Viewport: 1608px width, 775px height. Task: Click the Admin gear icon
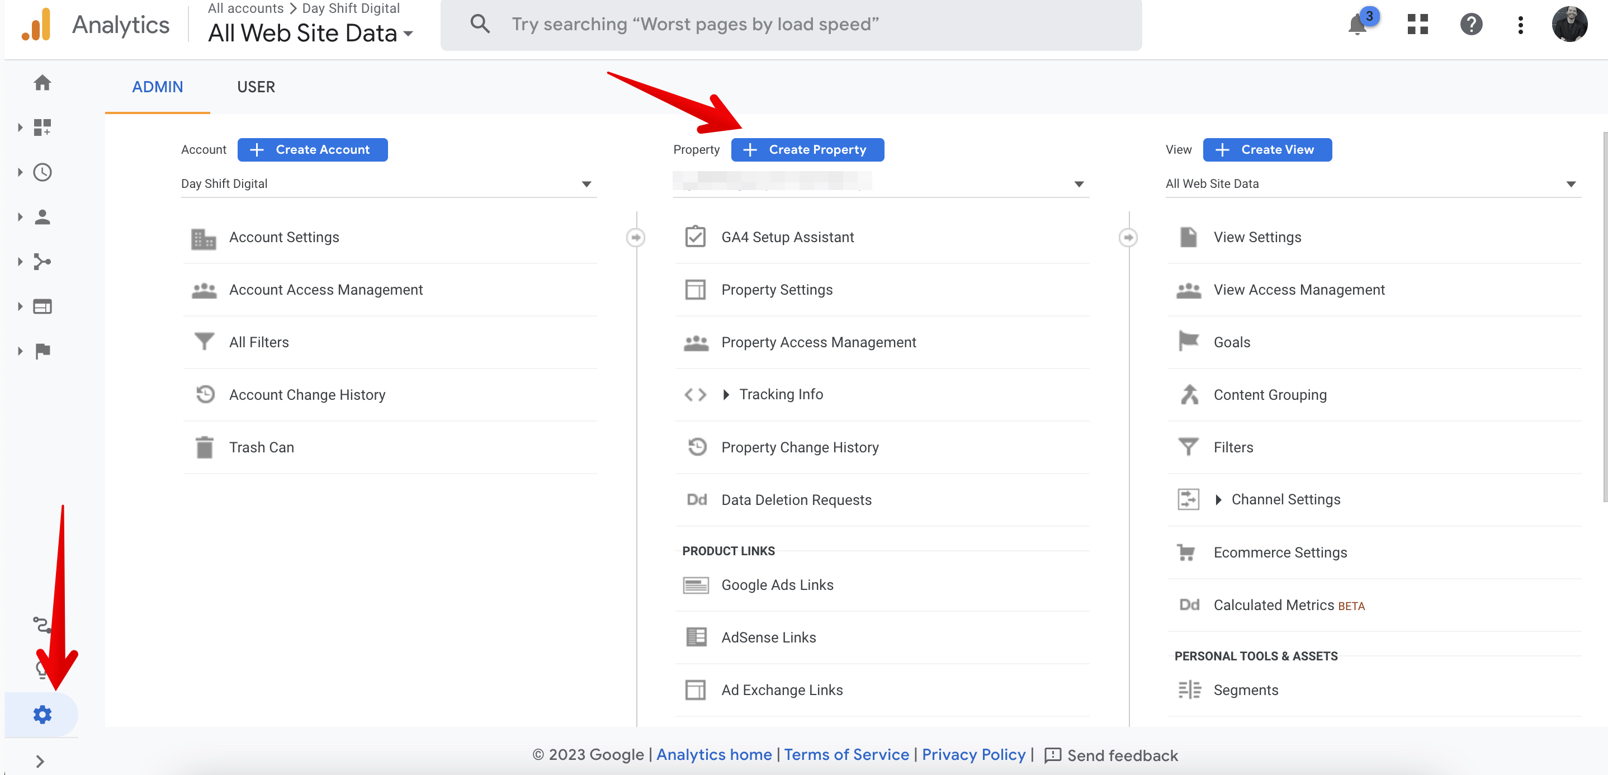[42, 715]
